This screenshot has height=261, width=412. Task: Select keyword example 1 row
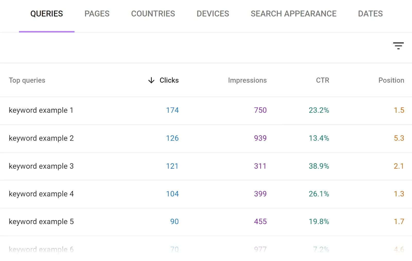pos(41,110)
